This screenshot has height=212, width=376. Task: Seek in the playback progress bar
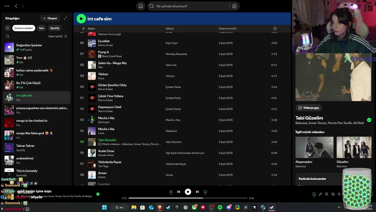[x=188, y=198]
